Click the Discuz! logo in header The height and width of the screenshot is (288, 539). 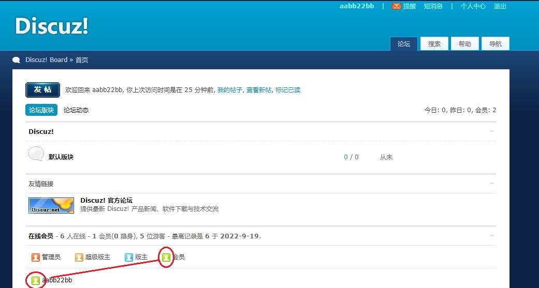(52, 26)
